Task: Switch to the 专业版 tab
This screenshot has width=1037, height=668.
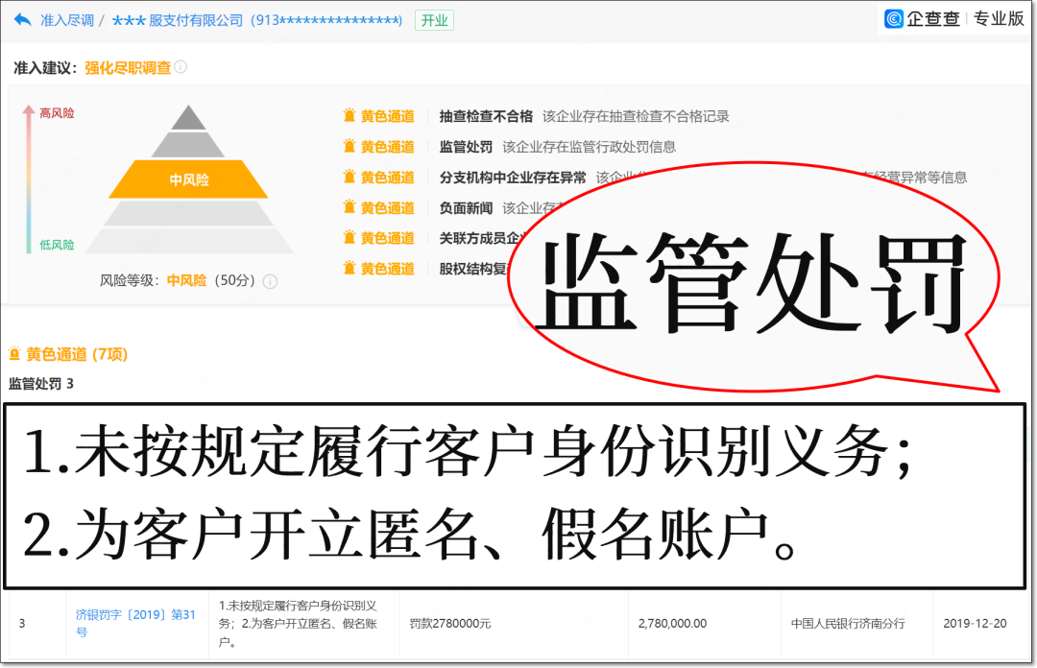Action: pos(999,17)
